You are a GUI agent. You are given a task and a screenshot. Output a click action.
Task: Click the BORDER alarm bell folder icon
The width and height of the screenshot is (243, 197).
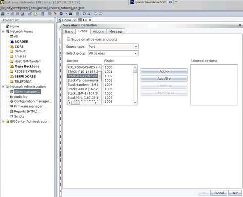[12, 42]
